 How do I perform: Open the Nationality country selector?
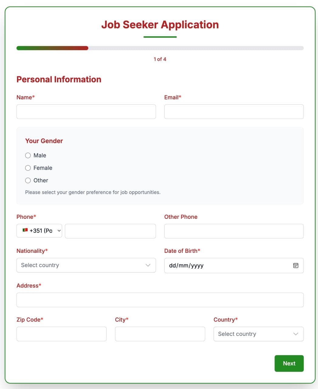click(x=86, y=265)
